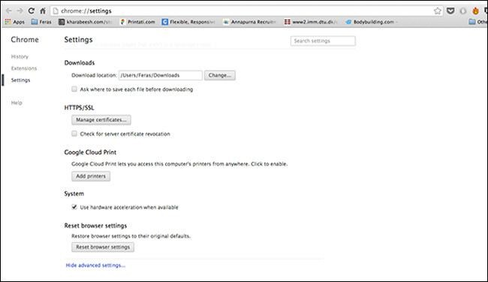
Task: Click the System section heading
Action: (74, 193)
